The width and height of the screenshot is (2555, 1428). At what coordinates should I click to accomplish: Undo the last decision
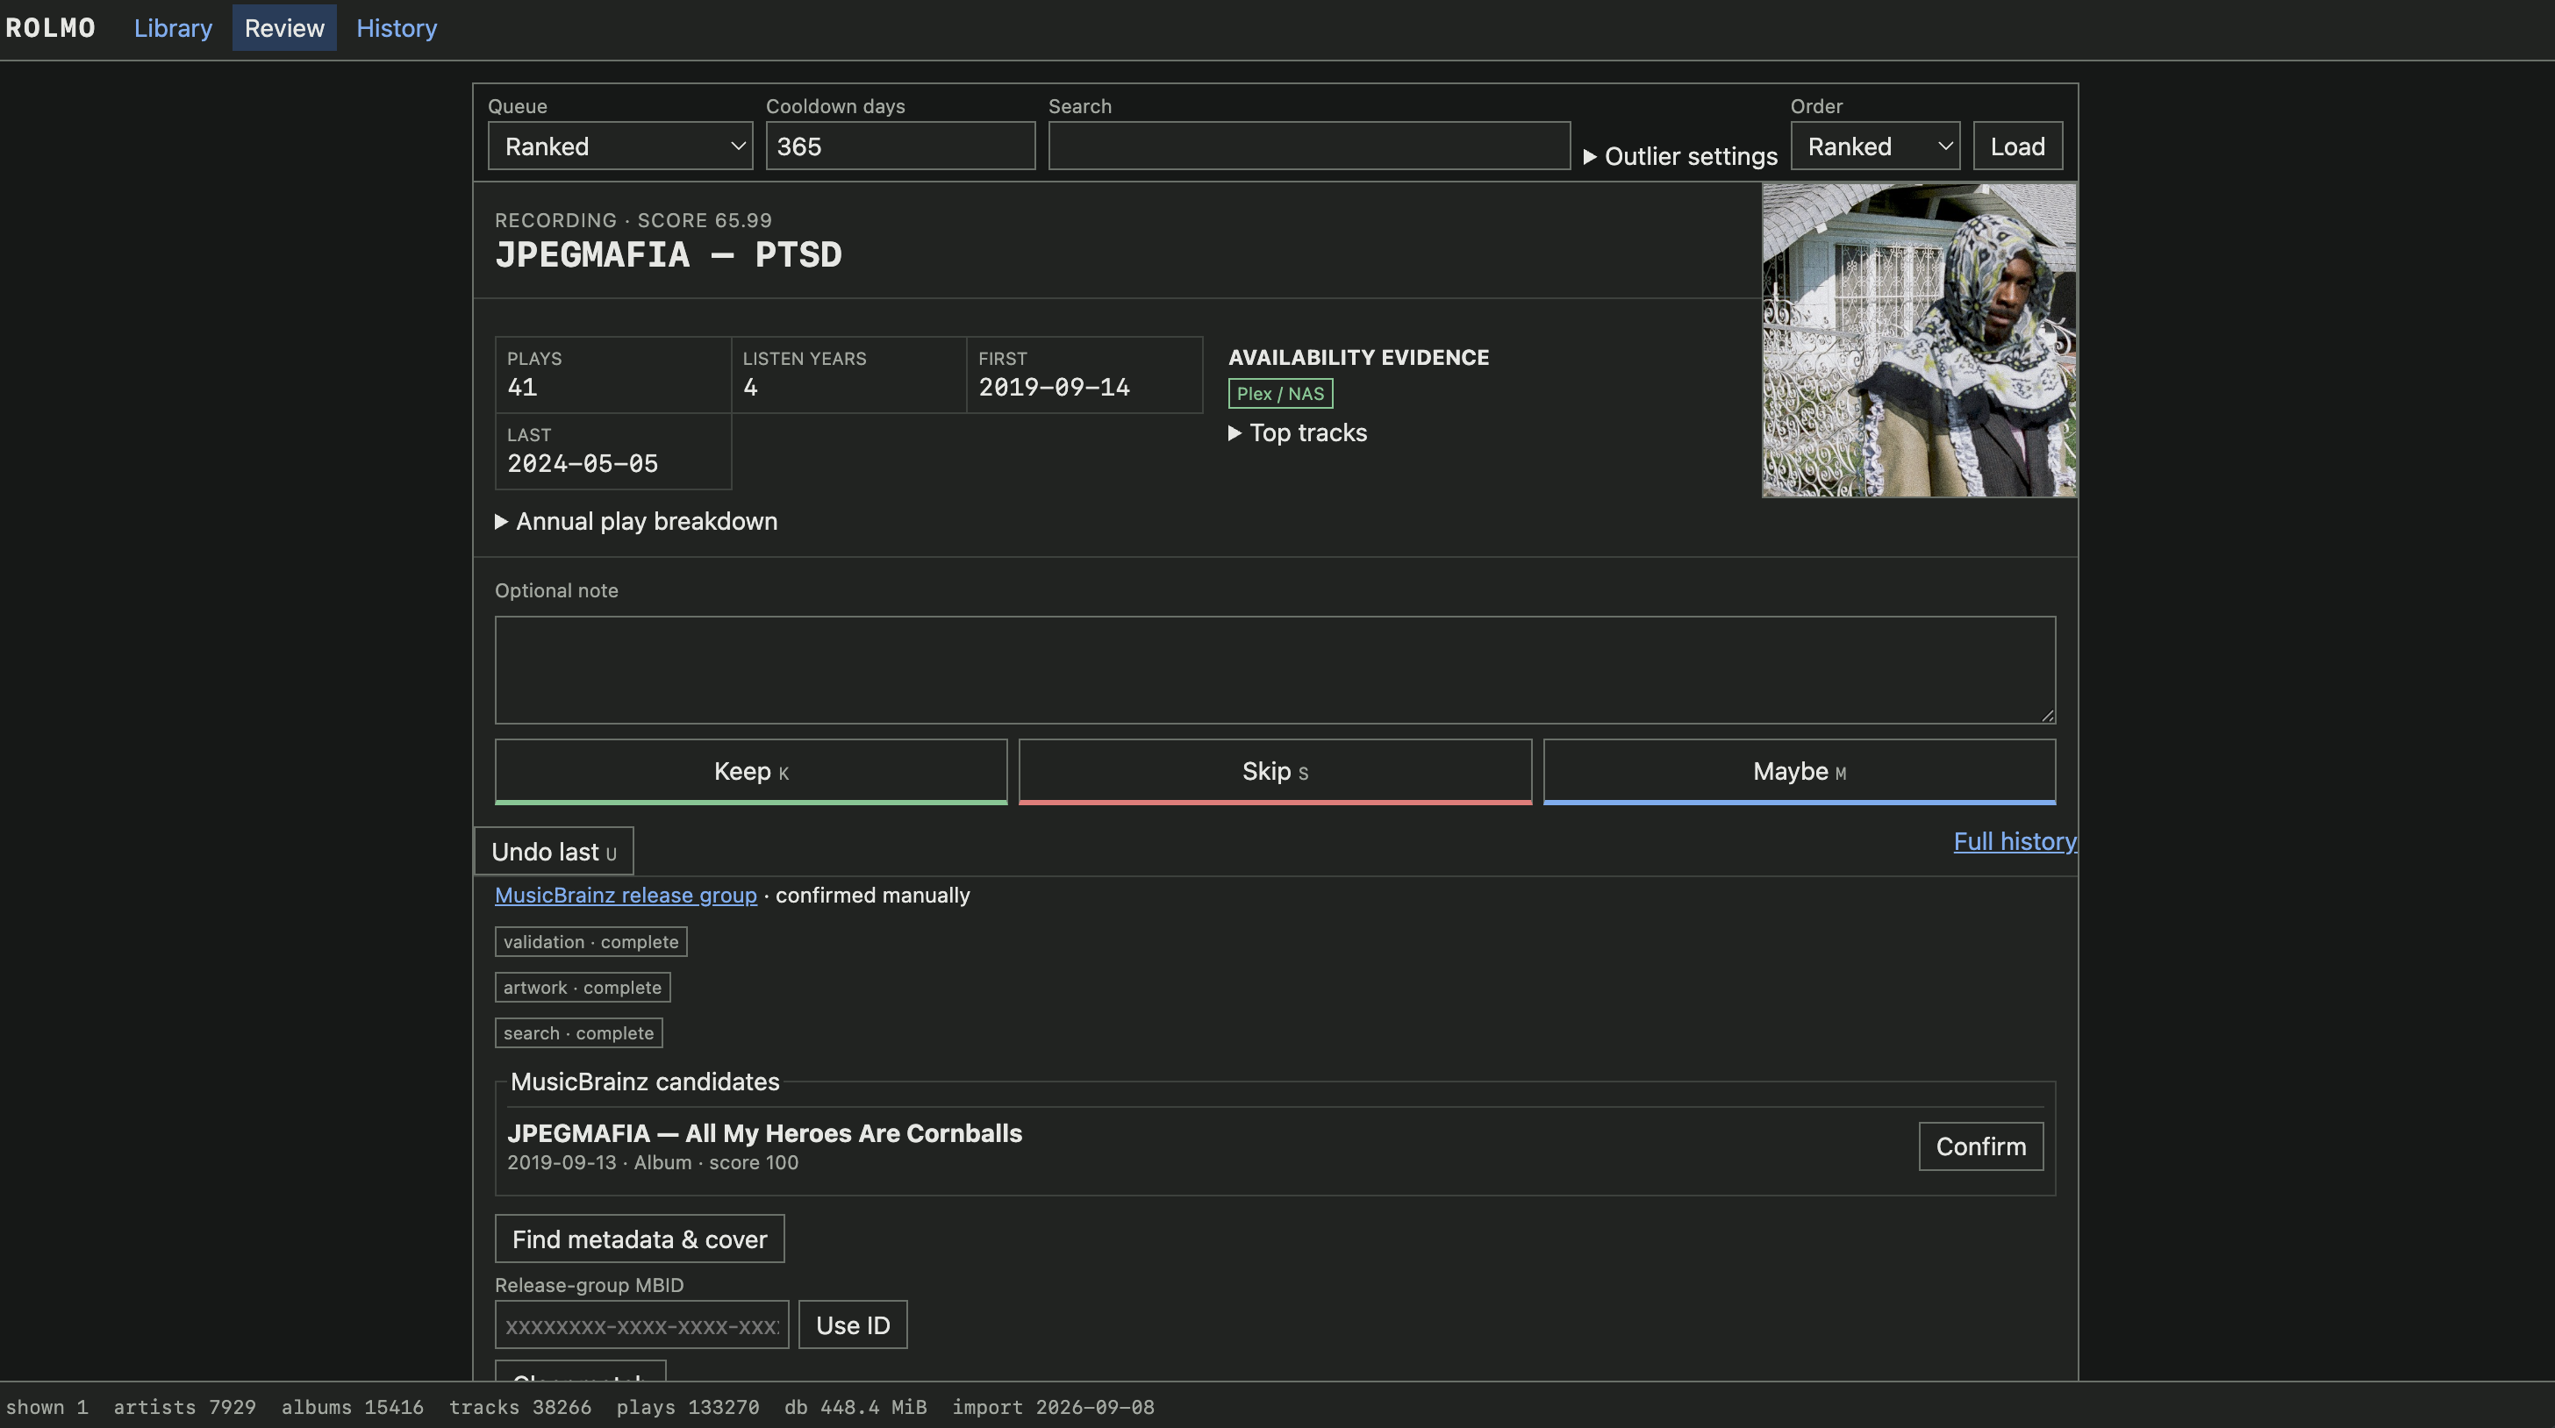point(554,852)
